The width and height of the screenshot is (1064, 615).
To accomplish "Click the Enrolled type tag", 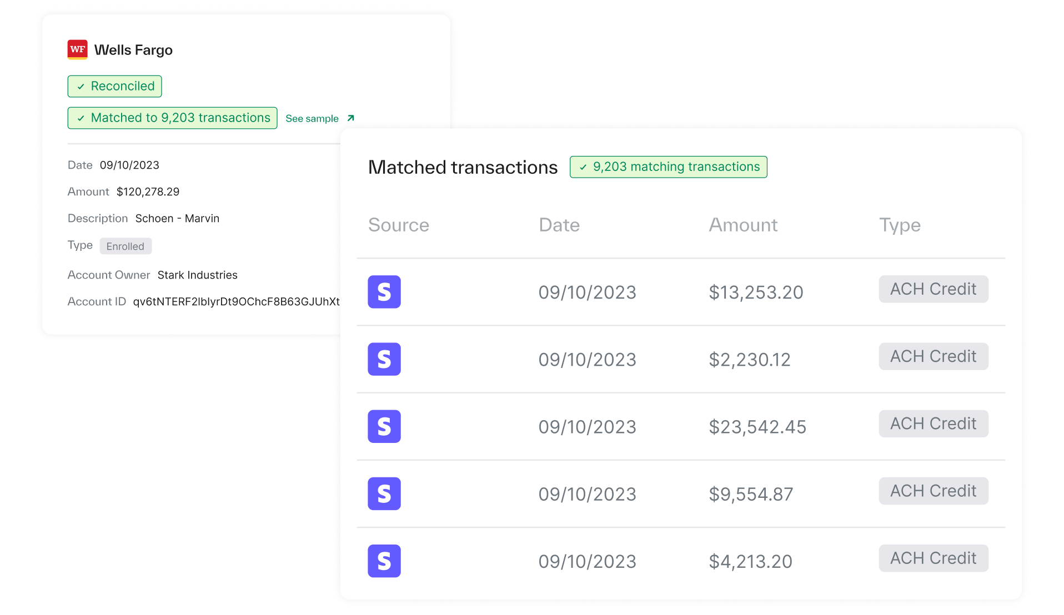I will coord(126,246).
